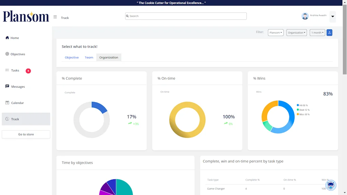Screen dimensions: 347x195
Task: Click the Track clock icon
Action: [7, 119]
